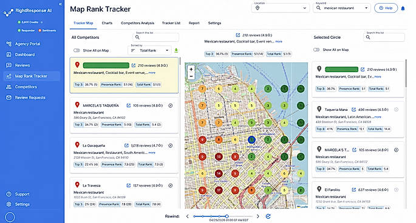
Task: Click the refresh icon next to rewind
Action: [268, 216]
